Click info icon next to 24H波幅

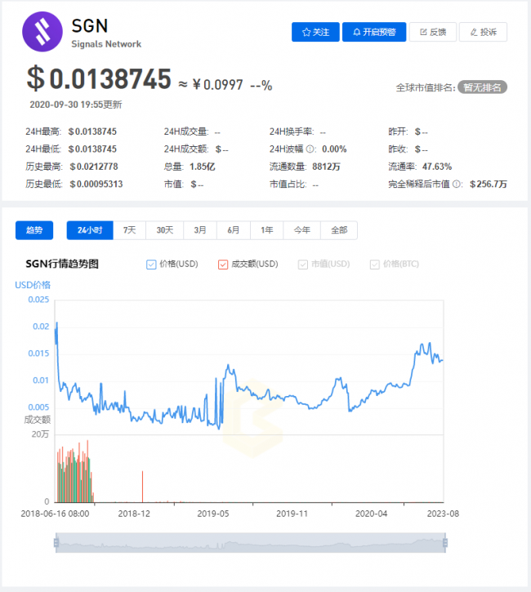[310, 149]
